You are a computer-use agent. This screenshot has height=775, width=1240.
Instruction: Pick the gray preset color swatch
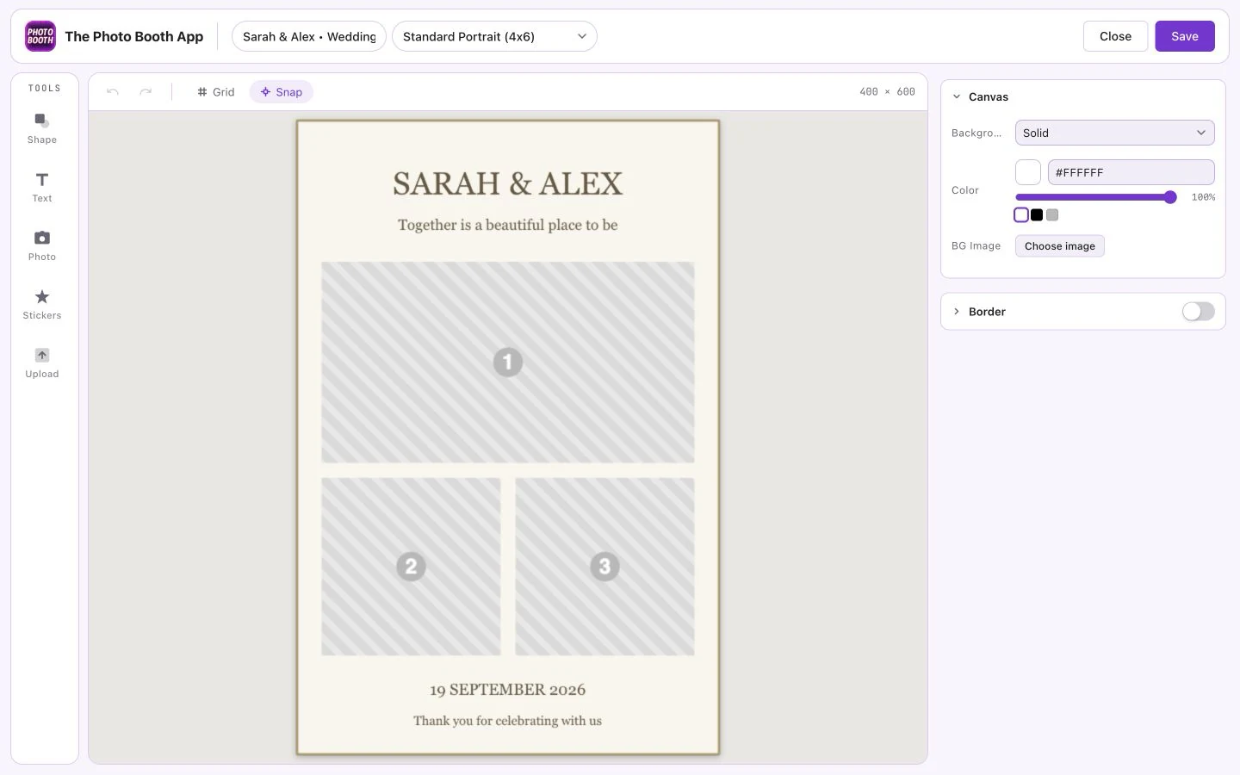pos(1052,215)
